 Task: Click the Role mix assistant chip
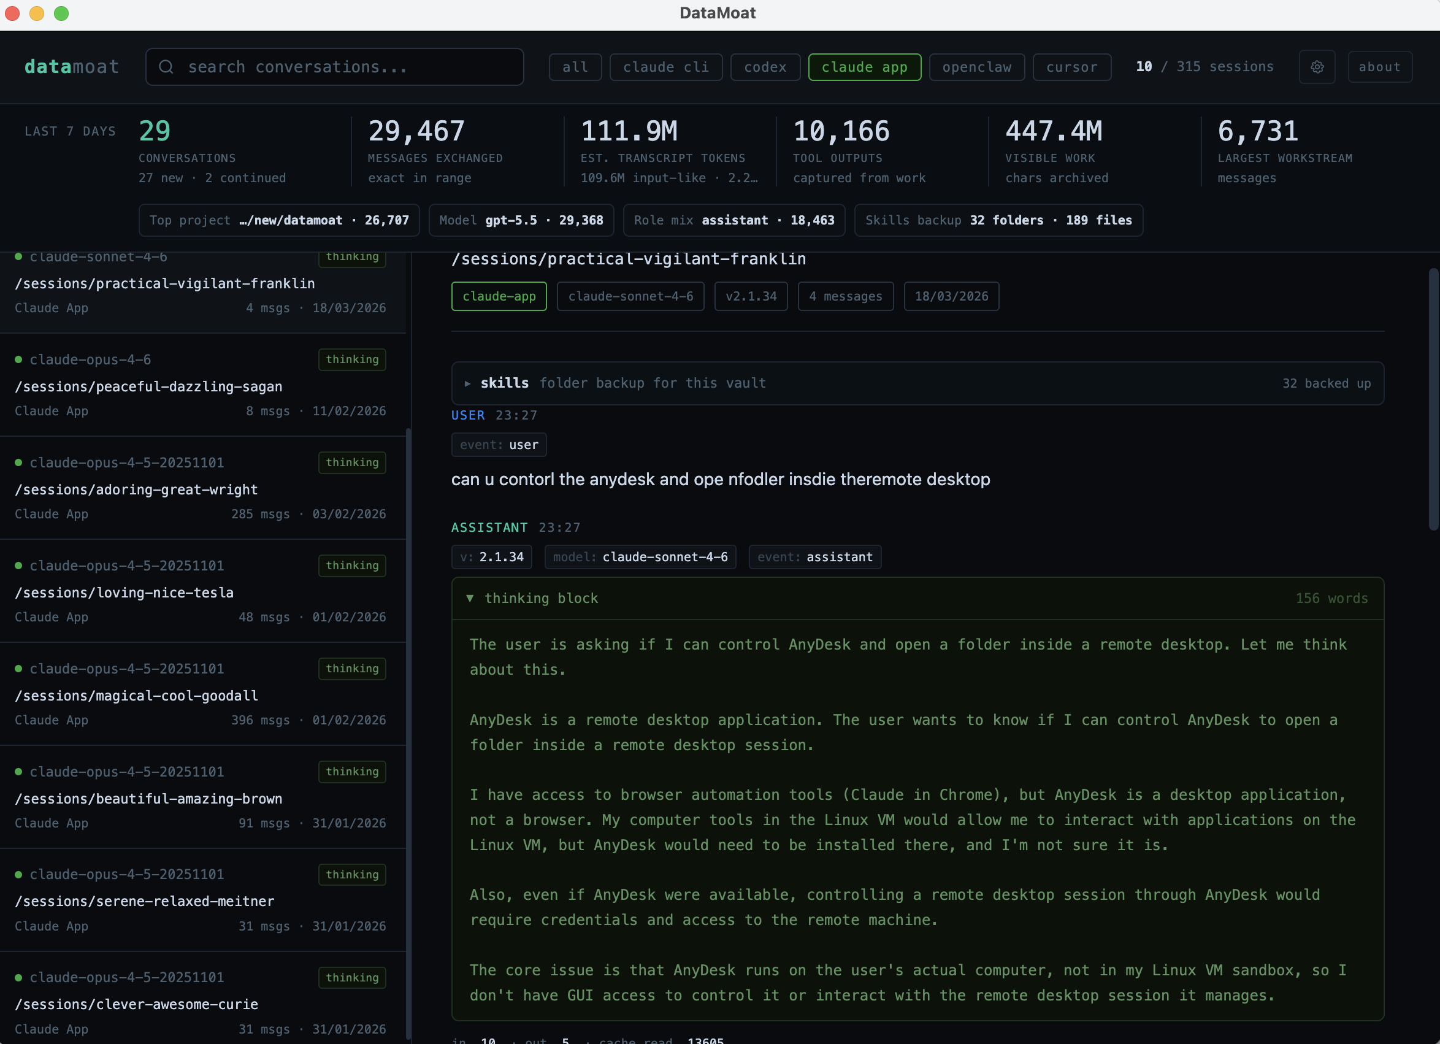point(734,220)
